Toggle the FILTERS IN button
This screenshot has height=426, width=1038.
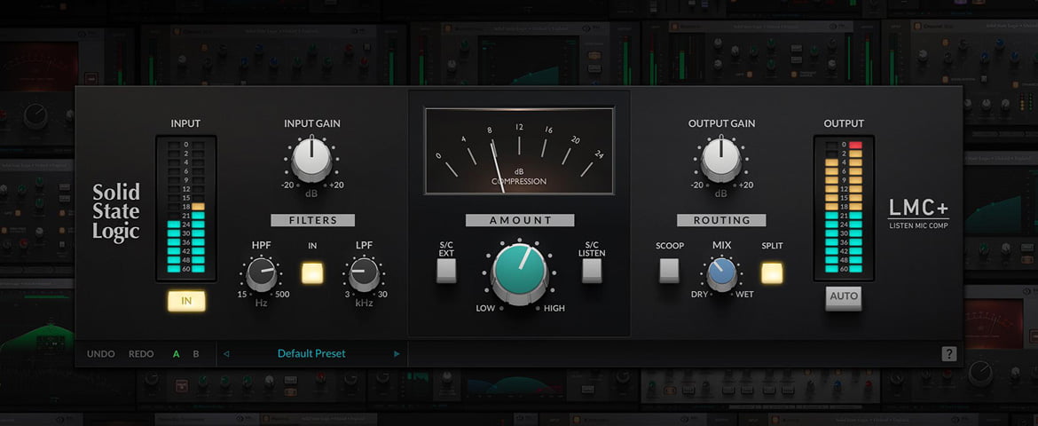pos(312,273)
